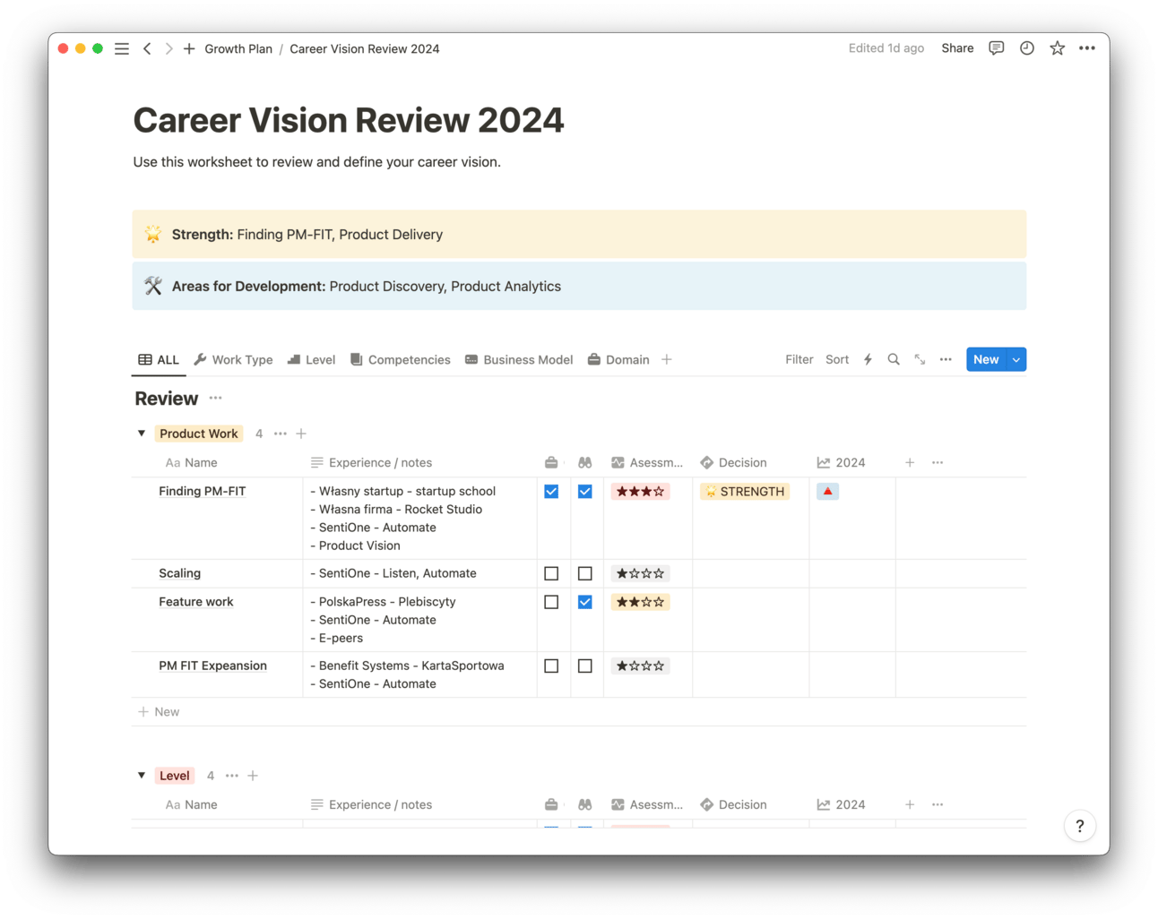Uncheck binoculars checkbox for Finding PM-FIT
Viewport: 1158px width, 919px height.
pyautogui.click(x=585, y=491)
